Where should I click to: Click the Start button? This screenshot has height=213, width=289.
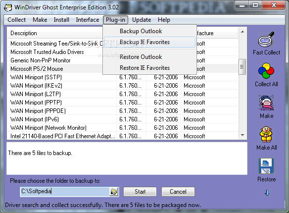(140, 192)
